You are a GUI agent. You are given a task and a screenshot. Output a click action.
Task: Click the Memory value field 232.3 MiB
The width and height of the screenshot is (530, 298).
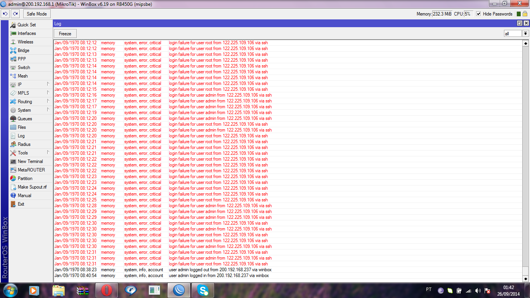(x=442, y=14)
